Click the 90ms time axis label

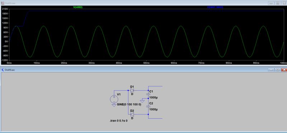(x=256, y=63)
